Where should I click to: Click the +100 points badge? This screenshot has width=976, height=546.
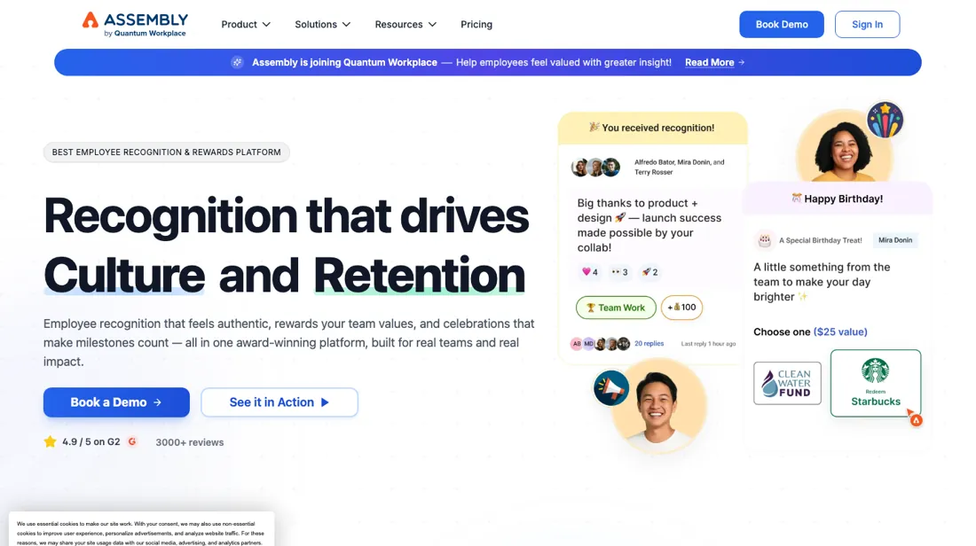(681, 308)
